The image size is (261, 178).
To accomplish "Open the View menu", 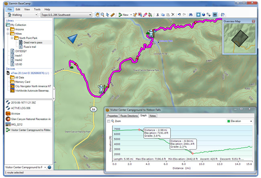I will [27, 10].
